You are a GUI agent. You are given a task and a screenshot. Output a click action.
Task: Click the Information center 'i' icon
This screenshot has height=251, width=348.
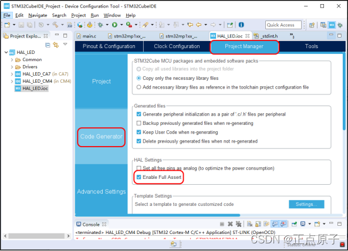pos(241,25)
